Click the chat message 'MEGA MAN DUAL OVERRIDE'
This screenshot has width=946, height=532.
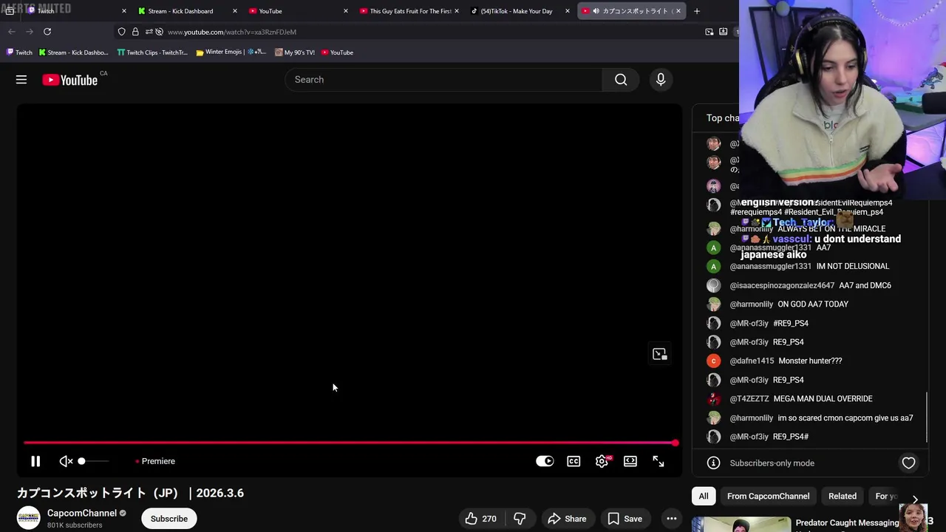click(823, 399)
